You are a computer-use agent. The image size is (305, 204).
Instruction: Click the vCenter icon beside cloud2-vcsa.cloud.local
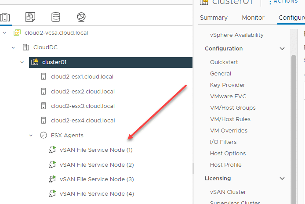point(17,32)
